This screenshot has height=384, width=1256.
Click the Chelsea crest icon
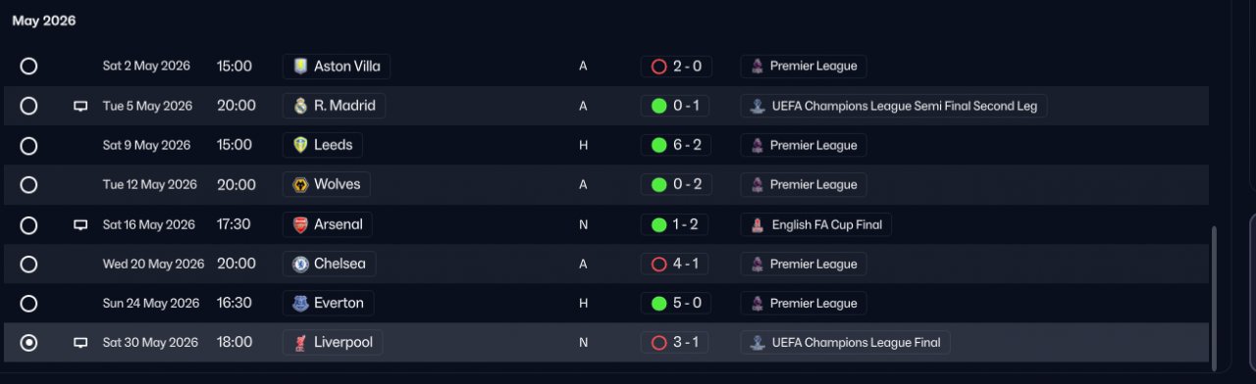300,264
